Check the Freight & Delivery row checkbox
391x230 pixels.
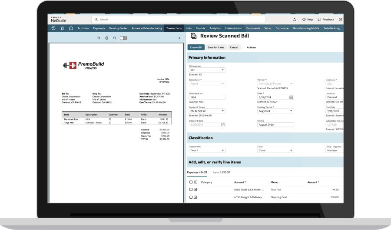coord(191,197)
